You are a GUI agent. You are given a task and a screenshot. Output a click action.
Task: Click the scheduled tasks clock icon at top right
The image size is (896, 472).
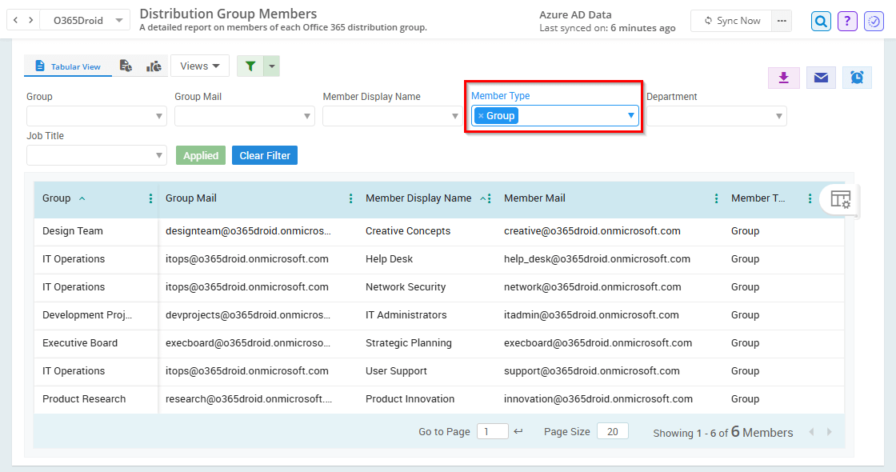pyautogui.click(x=873, y=21)
